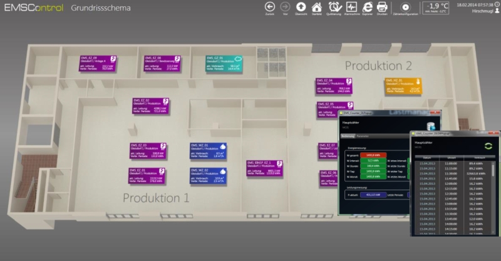
Task: Click the clock icon beside the date
Action: coord(497,4)
